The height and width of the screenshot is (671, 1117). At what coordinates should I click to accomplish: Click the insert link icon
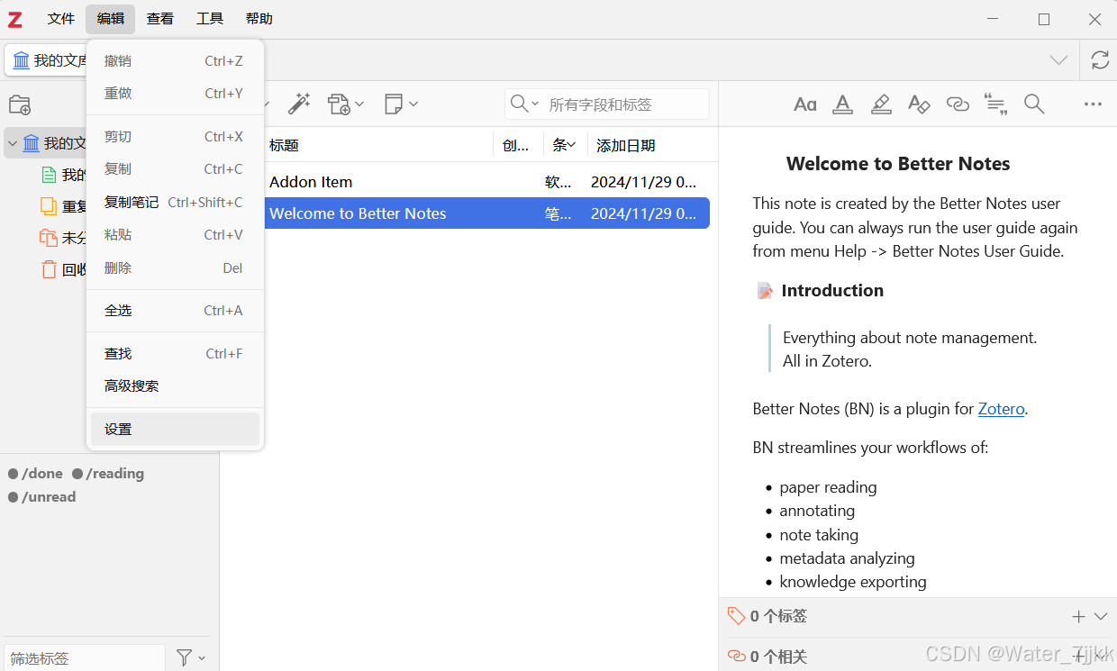coord(958,104)
